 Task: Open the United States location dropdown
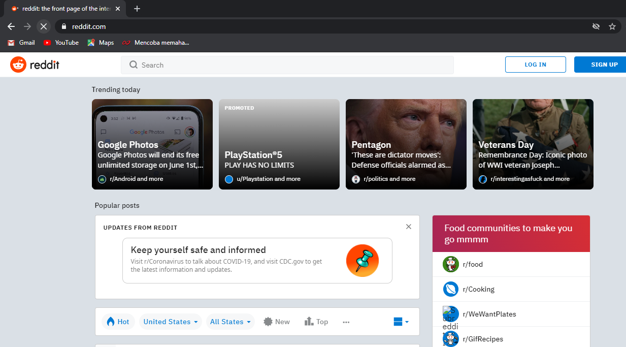coord(171,322)
